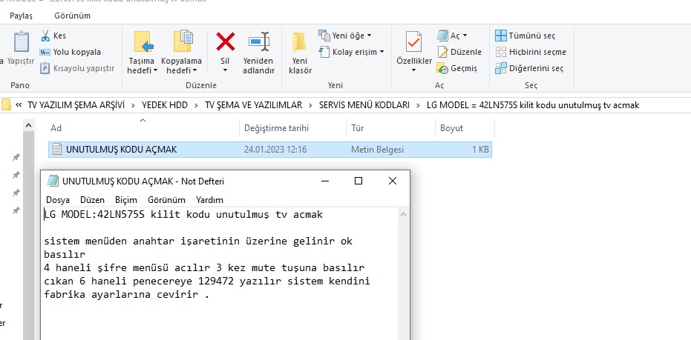
Task: Click in the Notepad text on 129472
Action: pyautogui.click(x=217, y=281)
